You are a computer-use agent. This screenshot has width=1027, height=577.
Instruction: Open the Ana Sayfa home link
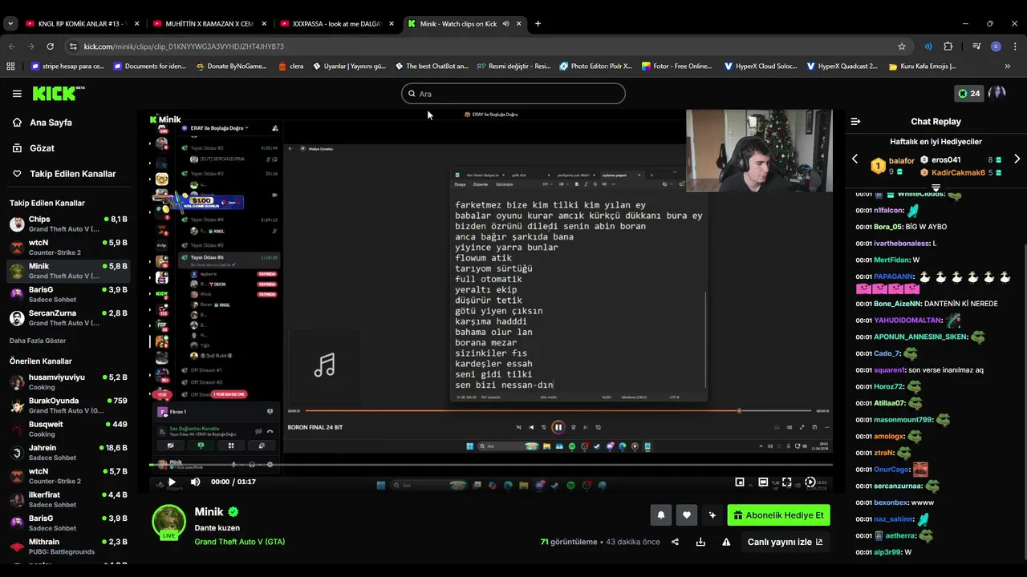[x=51, y=123]
